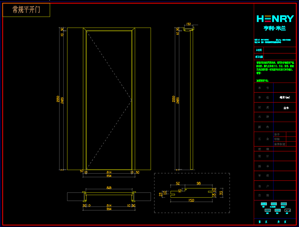Select the middle hatch swatch in top row
The image size is (299, 227).
coord(274,204)
